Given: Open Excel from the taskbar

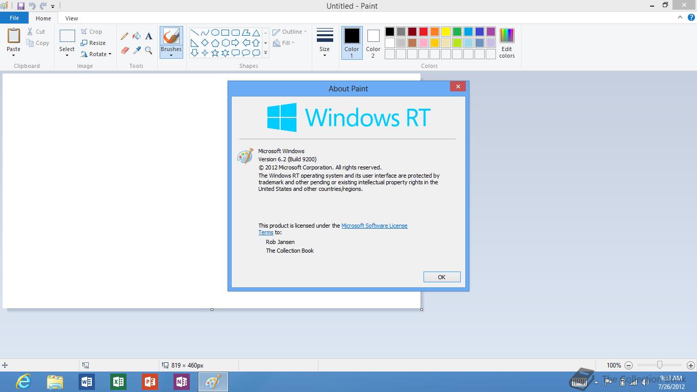Looking at the screenshot, I should pos(118,382).
